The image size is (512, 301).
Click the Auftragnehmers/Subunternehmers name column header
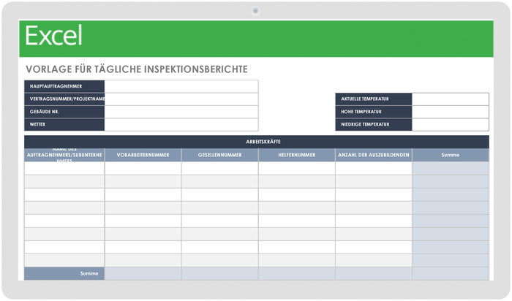[64, 155]
